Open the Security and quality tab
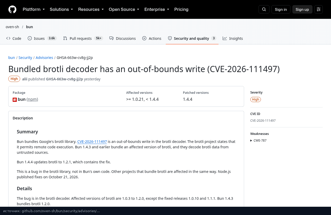Viewport: 331px width, 215px height. [x=192, y=38]
